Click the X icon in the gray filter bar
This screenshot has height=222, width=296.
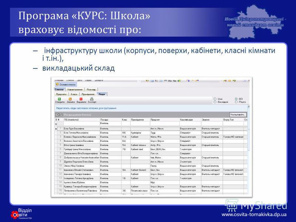(57, 115)
